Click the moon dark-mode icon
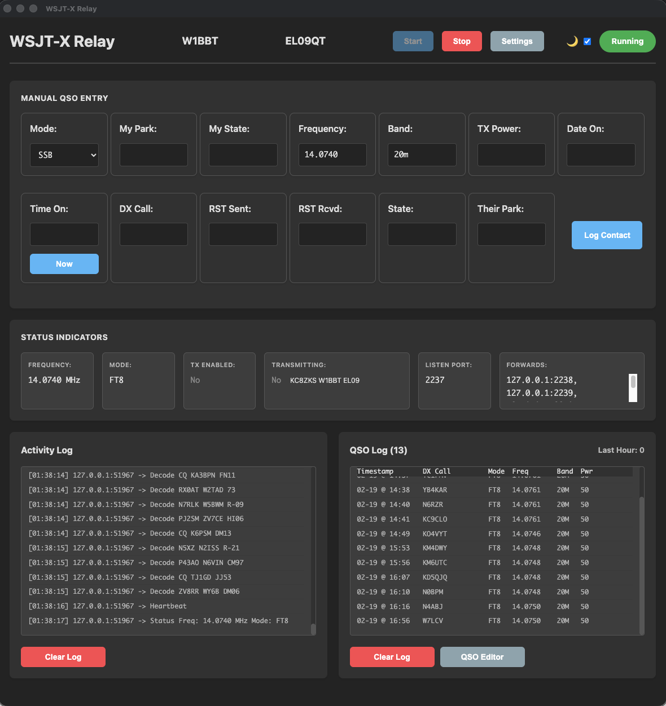The height and width of the screenshot is (706, 666). click(572, 41)
